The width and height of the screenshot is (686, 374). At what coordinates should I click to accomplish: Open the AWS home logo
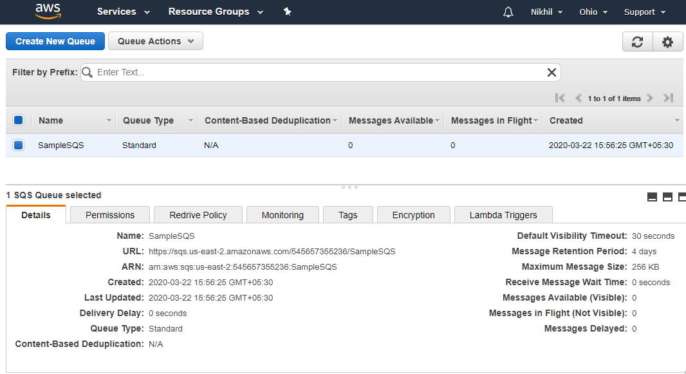pos(48,12)
